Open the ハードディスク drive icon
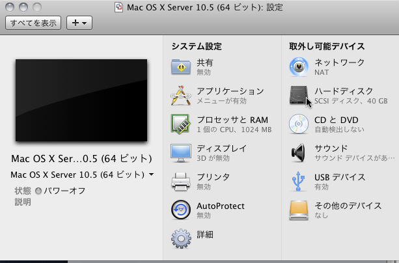 coord(298,96)
